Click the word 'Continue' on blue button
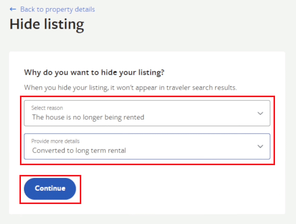 [x=50, y=188]
